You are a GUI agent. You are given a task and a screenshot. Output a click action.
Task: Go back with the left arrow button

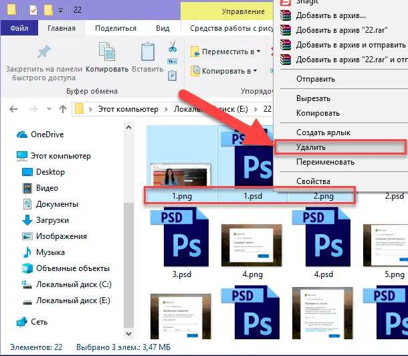pos(13,109)
